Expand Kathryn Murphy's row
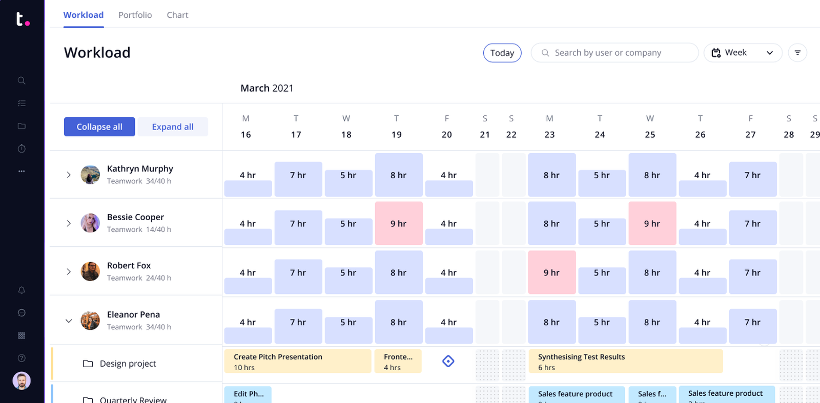820x403 pixels. [x=69, y=175]
